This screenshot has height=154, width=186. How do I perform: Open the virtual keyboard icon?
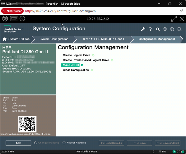pos(14,19)
